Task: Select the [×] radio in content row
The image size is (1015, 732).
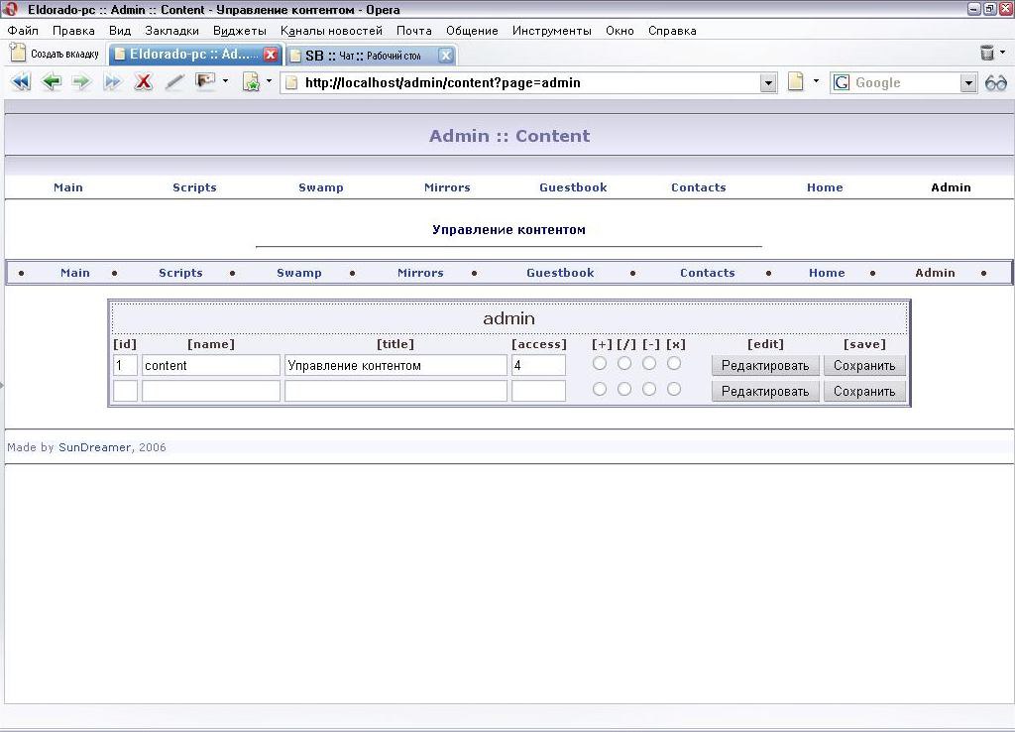Action: tap(674, 364)
